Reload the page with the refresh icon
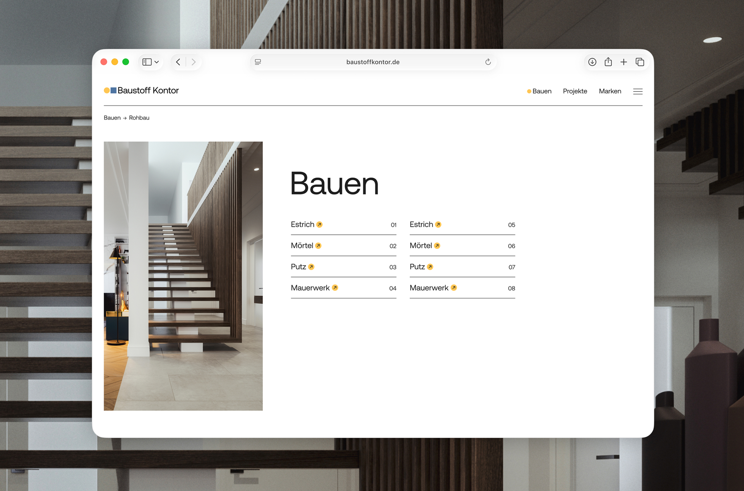This screenshot has width=744, height=491. coord(488,62)
